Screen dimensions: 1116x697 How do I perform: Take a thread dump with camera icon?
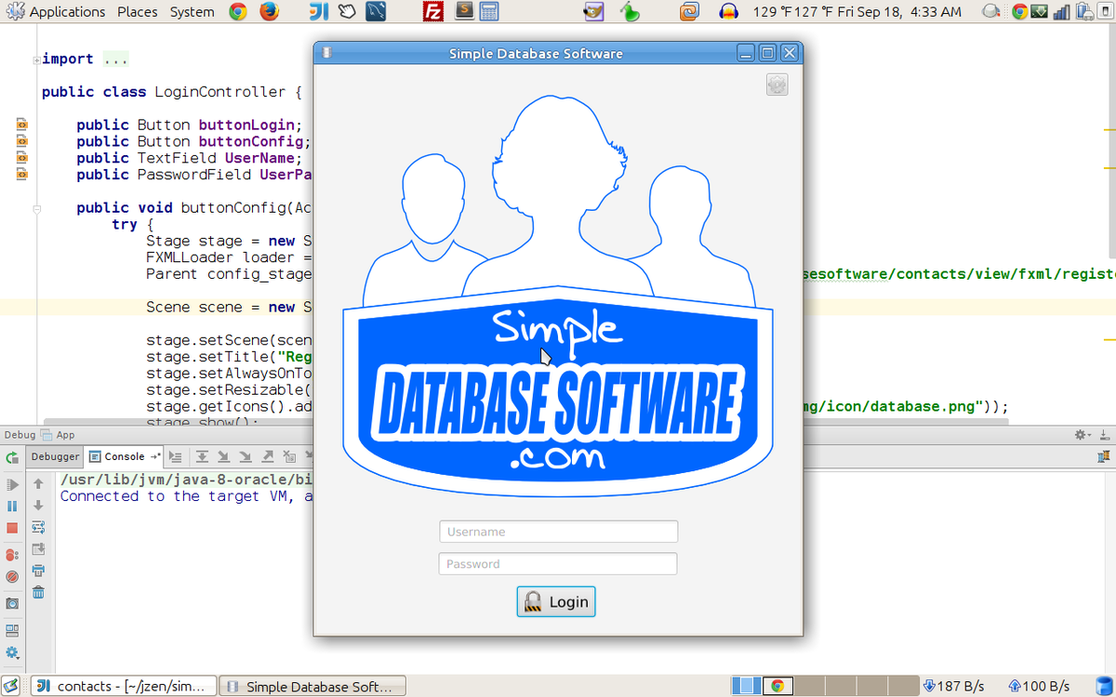(x=12, y=603)
